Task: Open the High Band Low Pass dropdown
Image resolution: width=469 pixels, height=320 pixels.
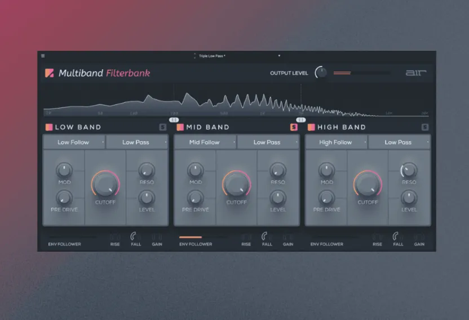Action: point(399,142)
